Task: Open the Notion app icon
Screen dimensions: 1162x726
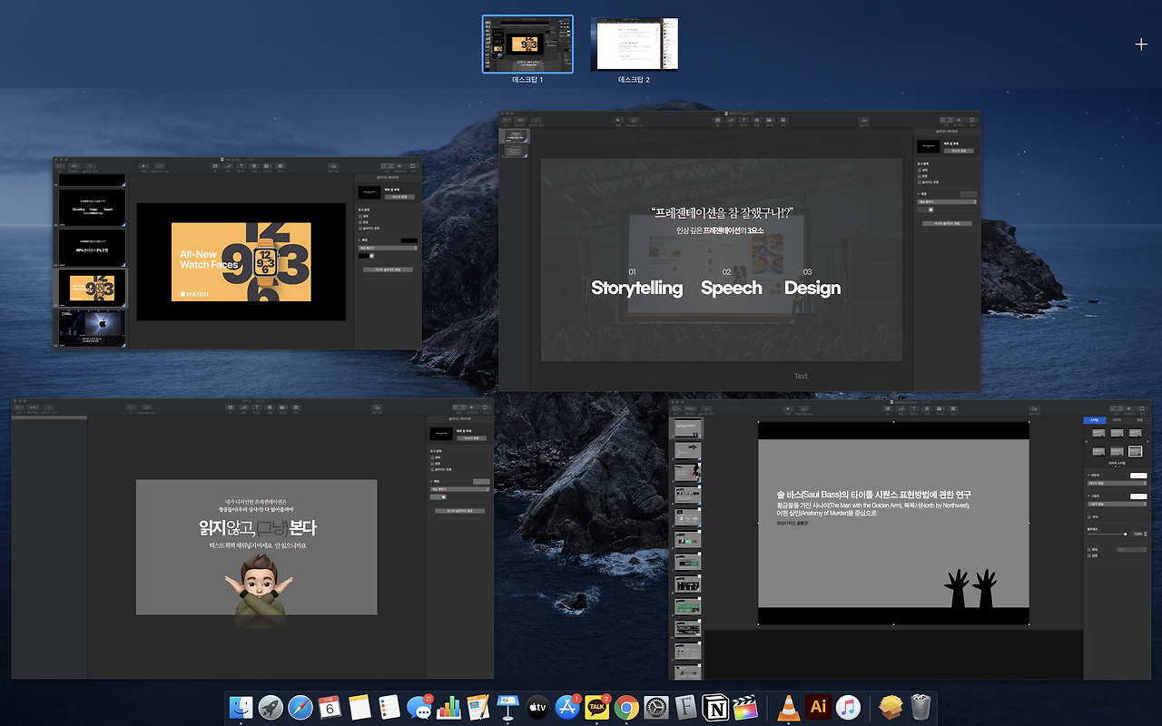Action: tap(715, 708)
